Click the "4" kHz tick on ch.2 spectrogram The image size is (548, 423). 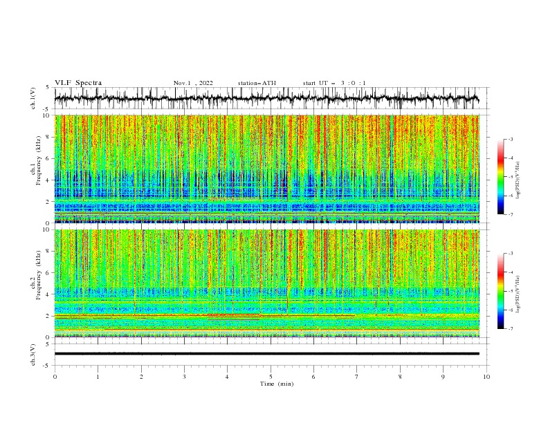click(47, 294)
